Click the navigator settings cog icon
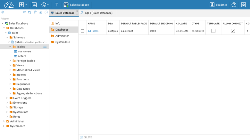This screenshot has width=250, height=140. click(x=3, y=12)
